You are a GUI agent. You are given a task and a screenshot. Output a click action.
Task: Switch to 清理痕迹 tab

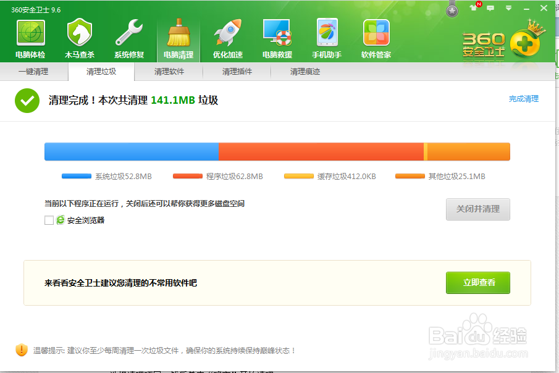click(x=305, y=72)
